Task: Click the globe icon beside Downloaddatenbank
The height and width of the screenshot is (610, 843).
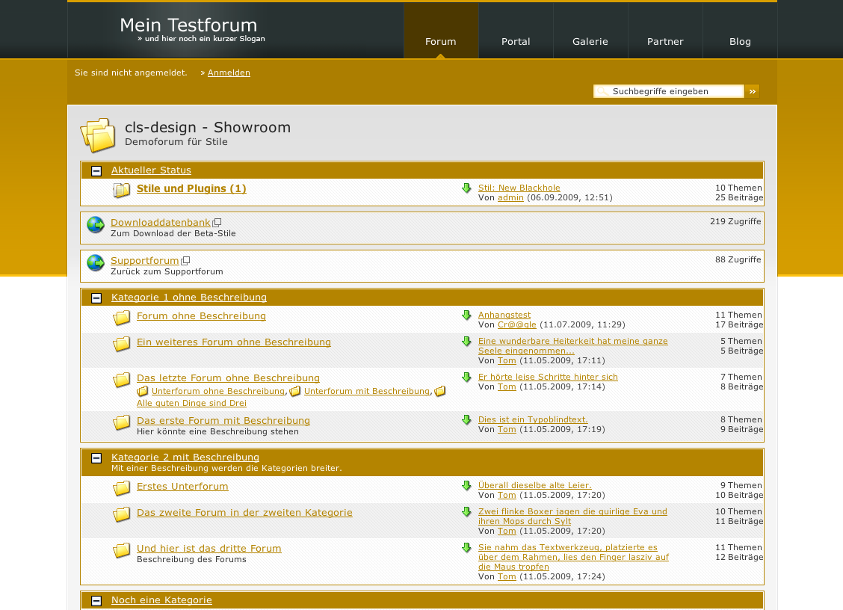Action: [96, 225]
